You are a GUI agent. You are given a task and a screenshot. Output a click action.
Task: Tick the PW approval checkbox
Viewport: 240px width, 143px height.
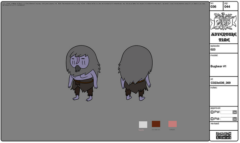click(x=212, y=112)
